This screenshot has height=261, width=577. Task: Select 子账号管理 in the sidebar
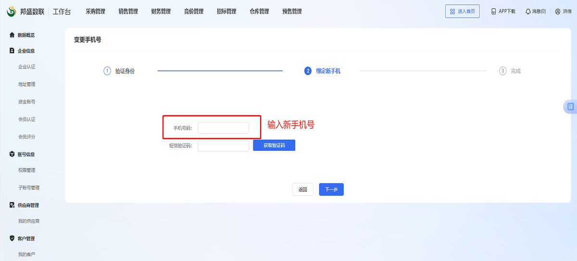pos(29,187)
